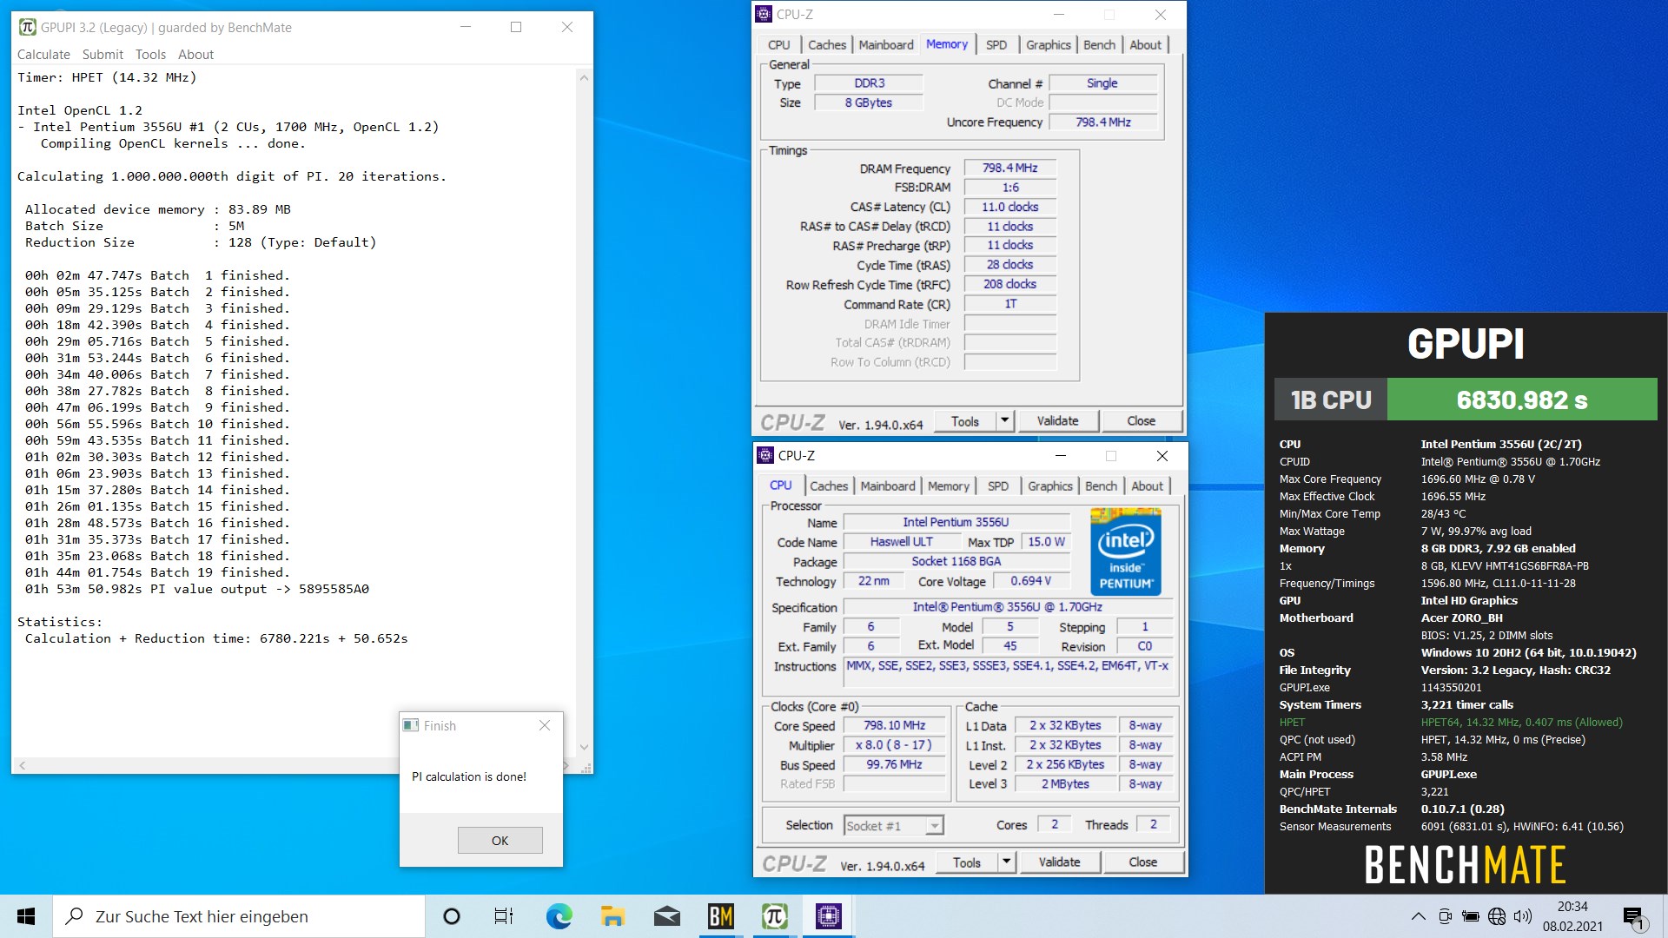The width and height of the screenshot is (1668, 938).
Task: Click DRAM Frequency 798.4 MHz value
Action: coord(1010,168)
